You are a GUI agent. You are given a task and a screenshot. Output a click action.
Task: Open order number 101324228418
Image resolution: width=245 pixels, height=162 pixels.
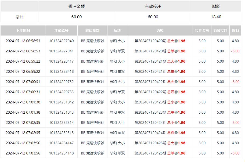pyautogui.click(x=61, y=71)
